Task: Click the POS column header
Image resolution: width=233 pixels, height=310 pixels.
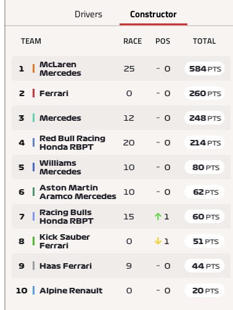Action: coord(163,41)
